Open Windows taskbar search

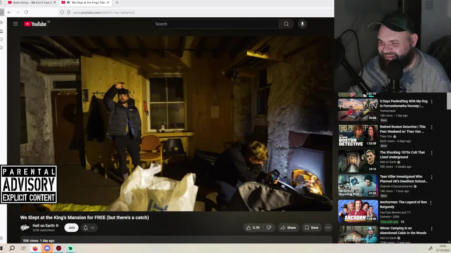click(x=12, y=248)
